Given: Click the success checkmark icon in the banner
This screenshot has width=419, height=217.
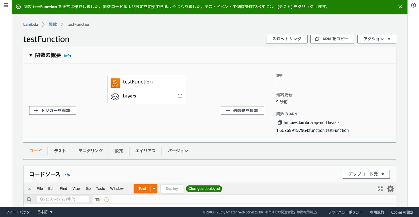Looking at the screenshot, I should click(18, 7).
